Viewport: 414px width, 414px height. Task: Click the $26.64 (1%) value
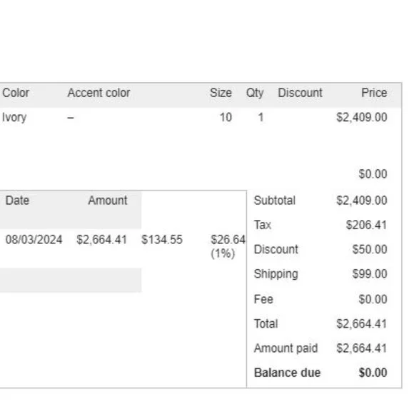228,246
